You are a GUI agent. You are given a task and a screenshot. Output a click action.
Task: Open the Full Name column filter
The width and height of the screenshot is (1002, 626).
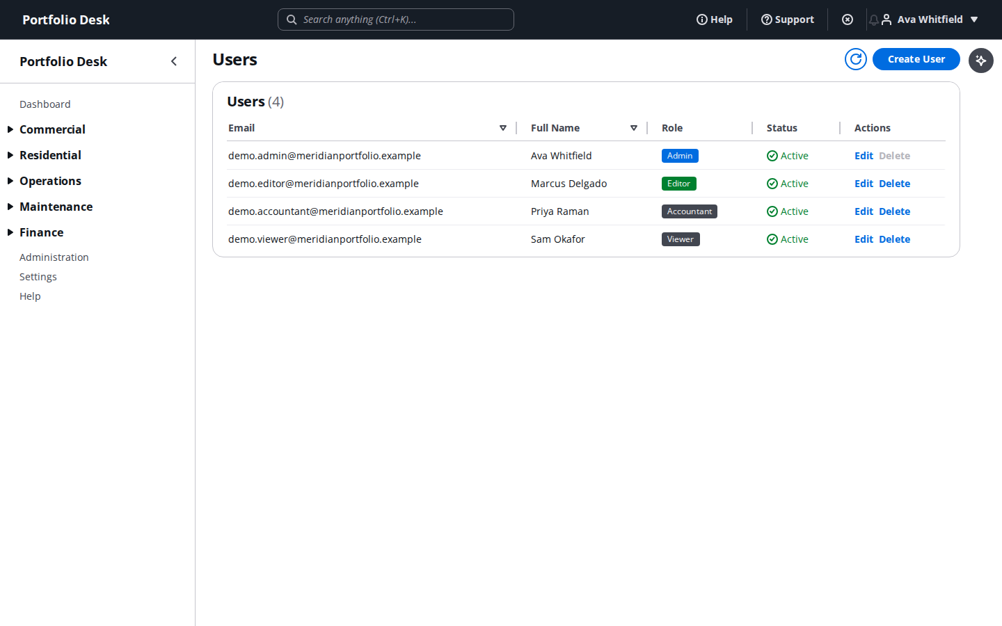[634, 128]
